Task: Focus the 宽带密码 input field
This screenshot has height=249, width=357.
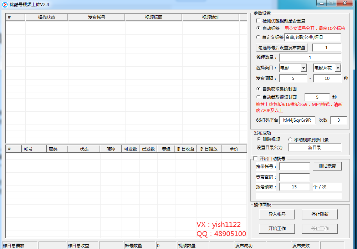Action: coord(294,177)
